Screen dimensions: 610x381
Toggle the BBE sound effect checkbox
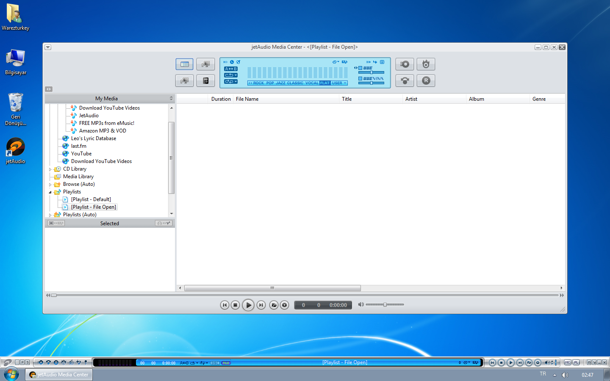[360, 68]
